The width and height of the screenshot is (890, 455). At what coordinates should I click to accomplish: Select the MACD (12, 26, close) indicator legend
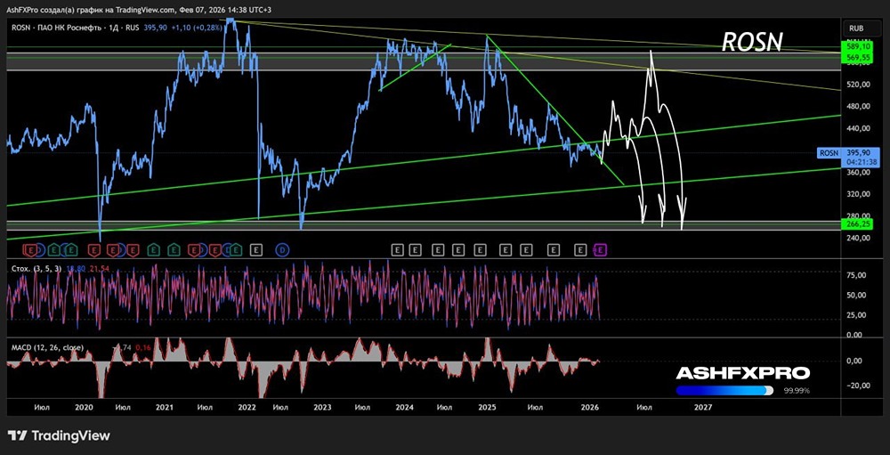click(48, 347)
